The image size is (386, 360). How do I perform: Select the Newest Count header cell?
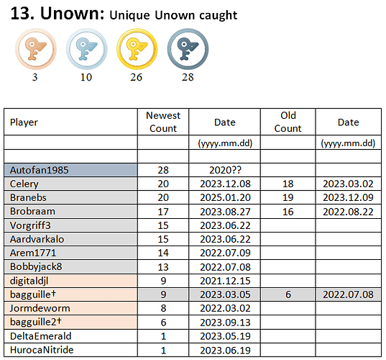tap(163, 122)
